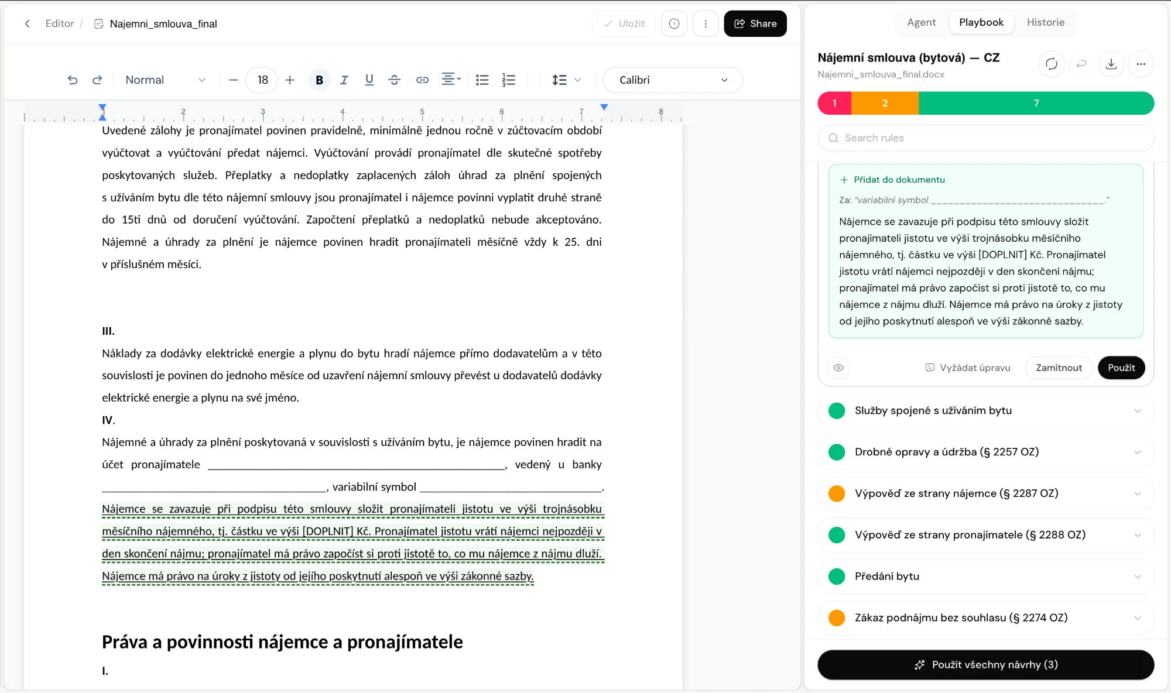
Task: Click the undo arrow in toolbar
Action: [x=73, y=80]
